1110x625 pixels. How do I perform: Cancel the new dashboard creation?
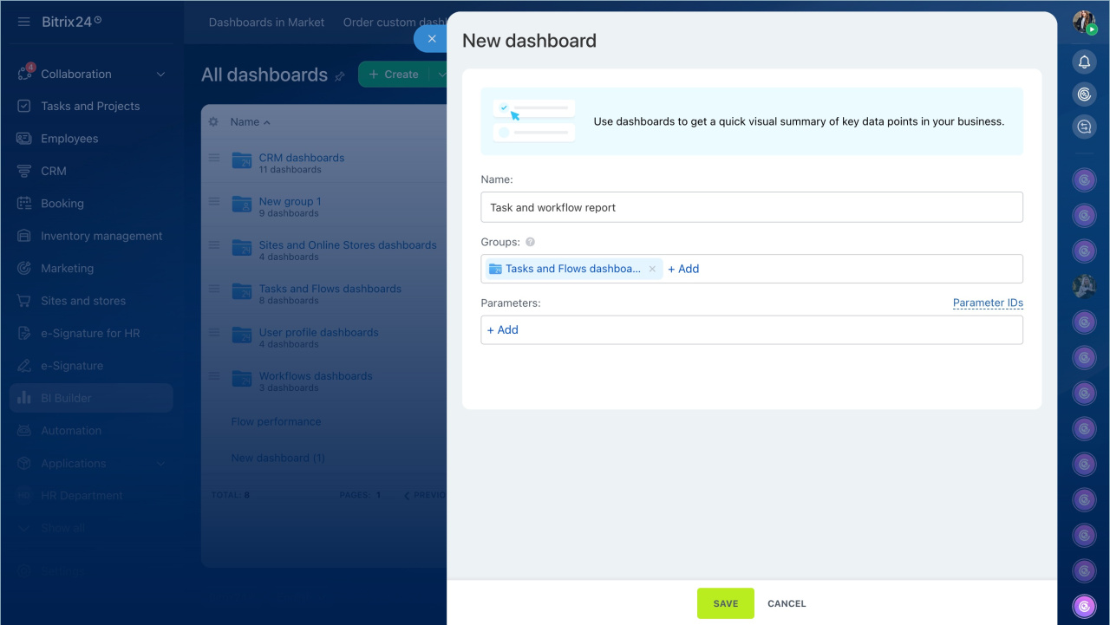coord(787,603)
